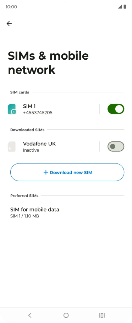Tap the plus icon on Download new SIM

[x=46, y=172]
